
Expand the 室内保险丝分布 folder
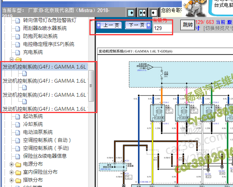pos(12,172)
